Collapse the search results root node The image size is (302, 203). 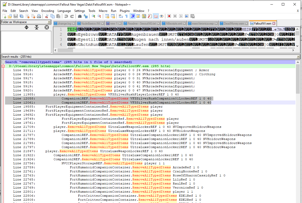(x=3, y=62)
